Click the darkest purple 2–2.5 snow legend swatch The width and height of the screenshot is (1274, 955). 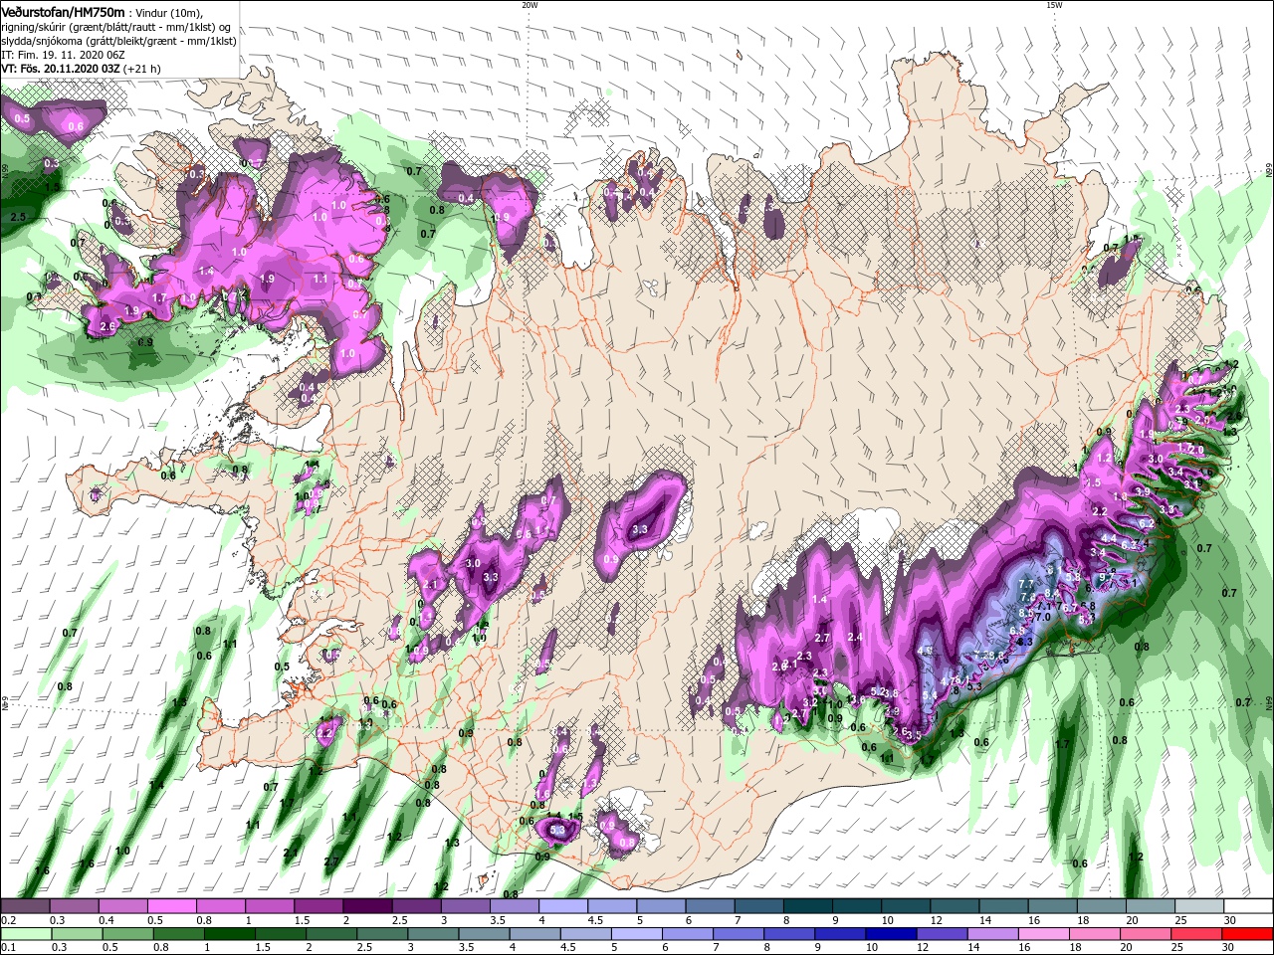(x=366, y=906)
